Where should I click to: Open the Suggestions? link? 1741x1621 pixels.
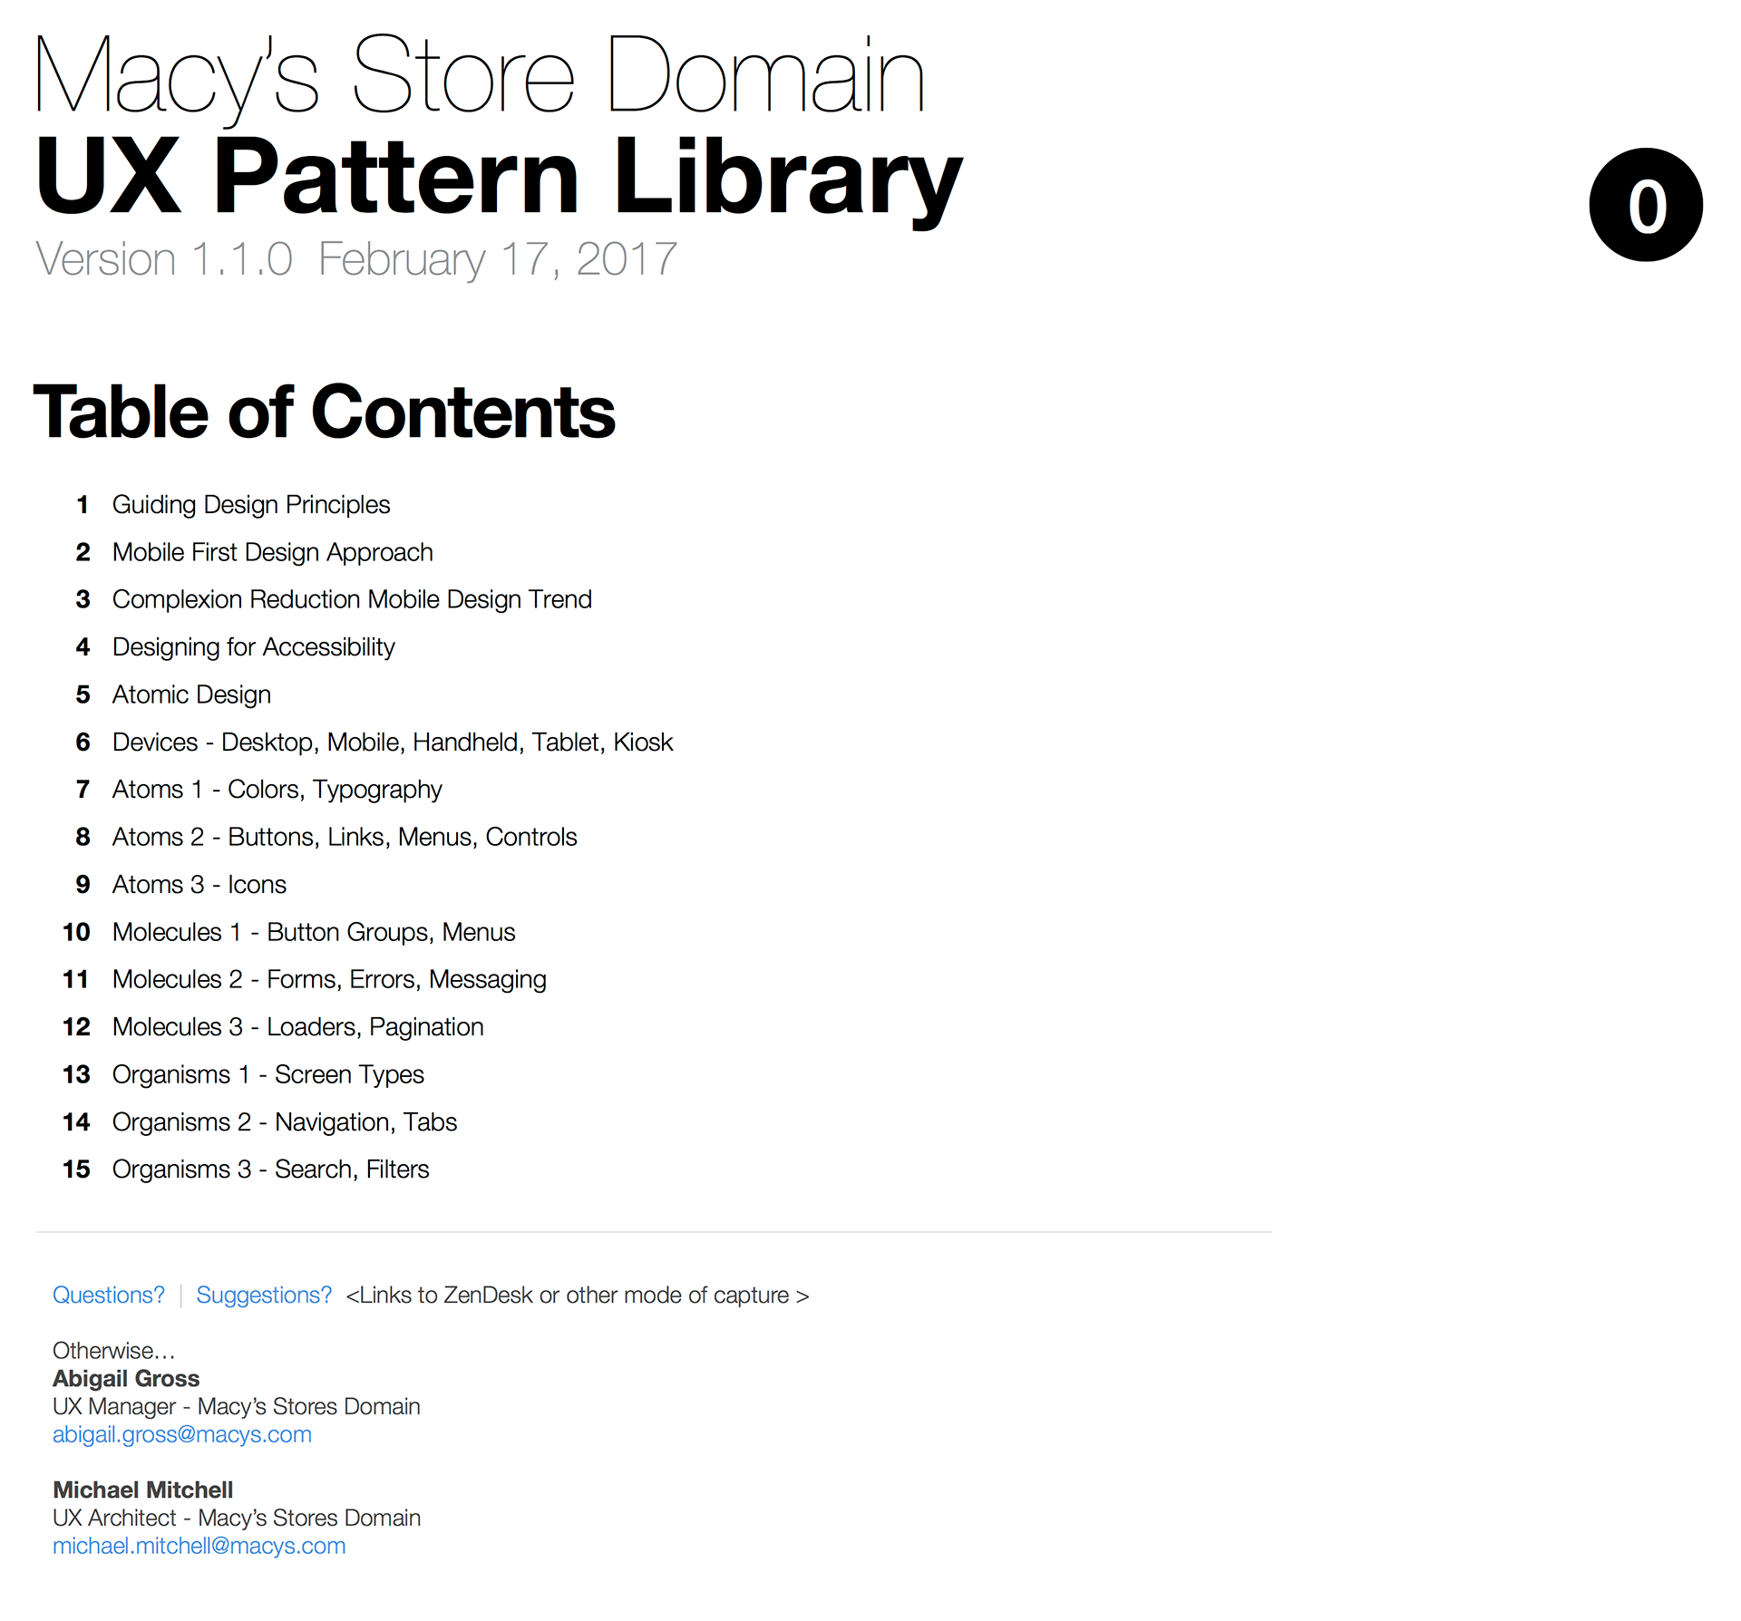(264, 1295)
